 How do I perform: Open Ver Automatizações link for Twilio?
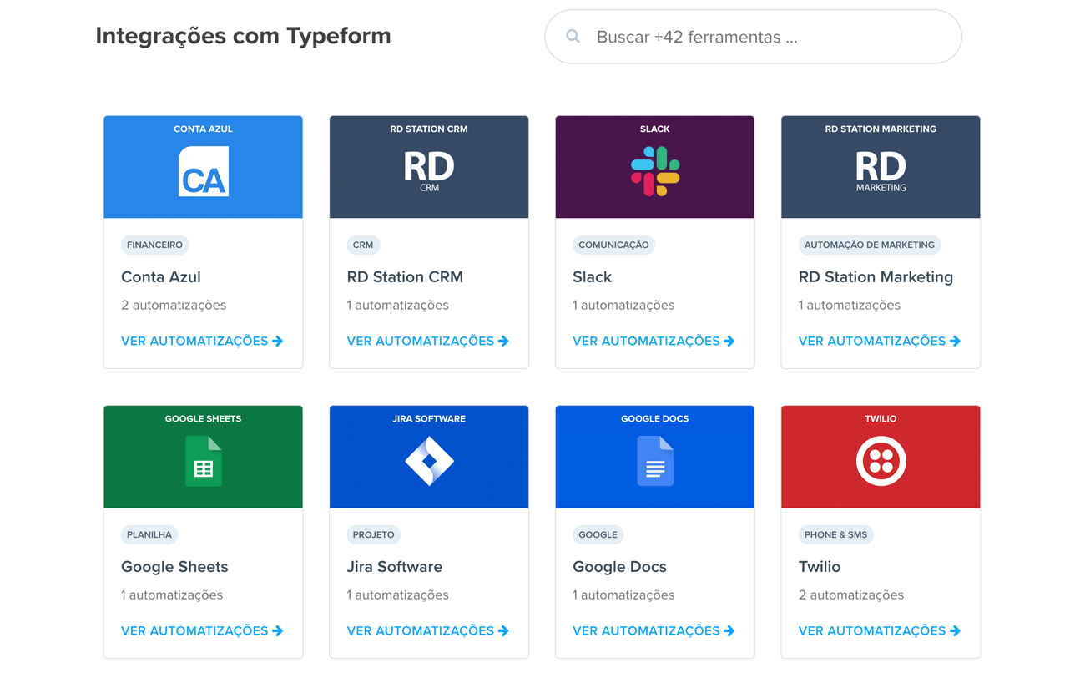(880, 630)
